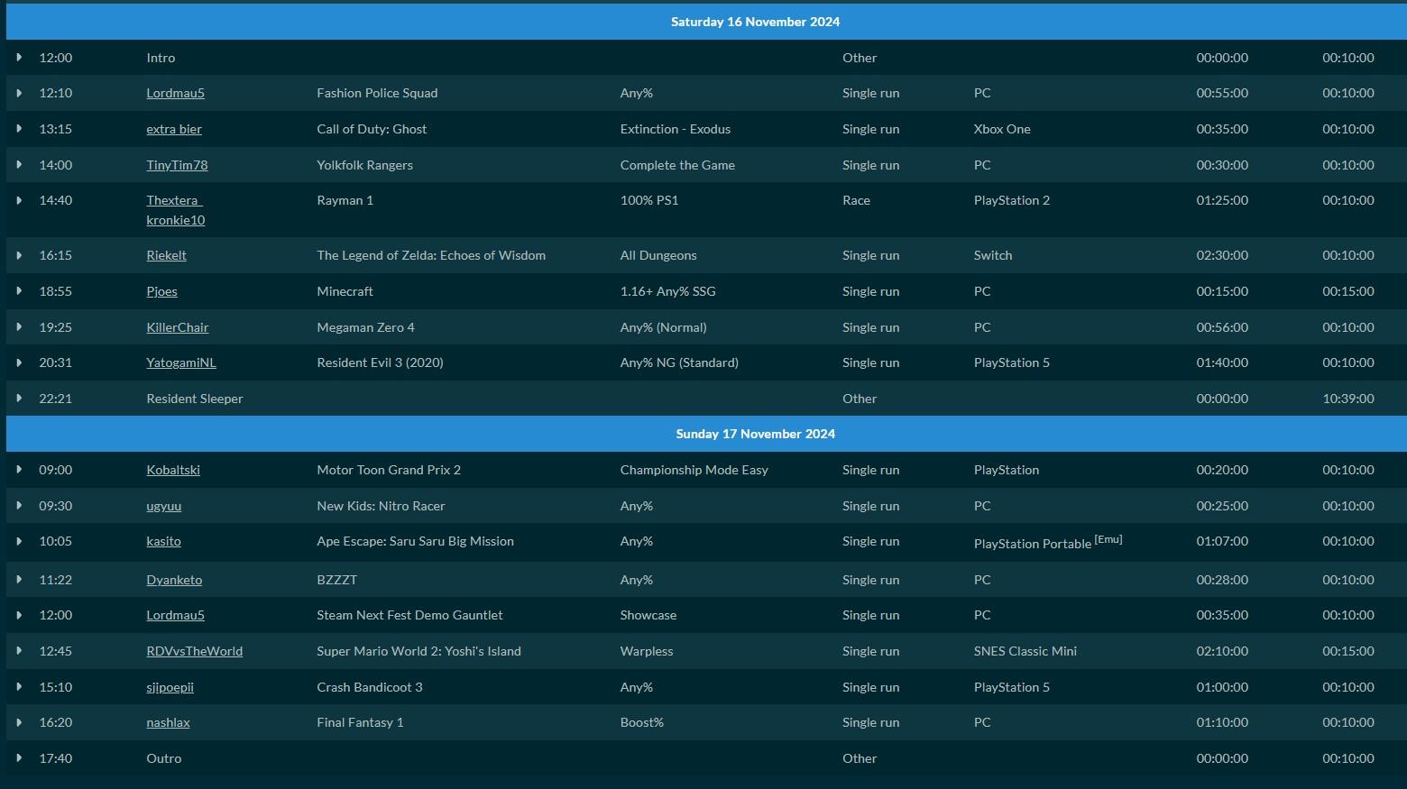Open runner link ugyuu
Screen dimensions: 1407x789
point(163,506)
